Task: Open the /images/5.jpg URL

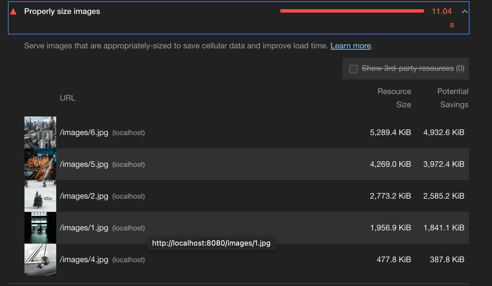Action: (x=84, y=164)
